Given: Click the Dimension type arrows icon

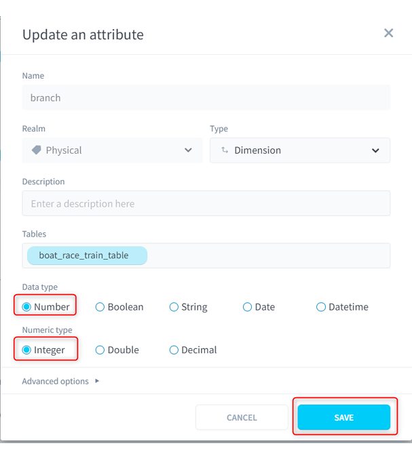Looking at the screenshot, I should [225, 150].
